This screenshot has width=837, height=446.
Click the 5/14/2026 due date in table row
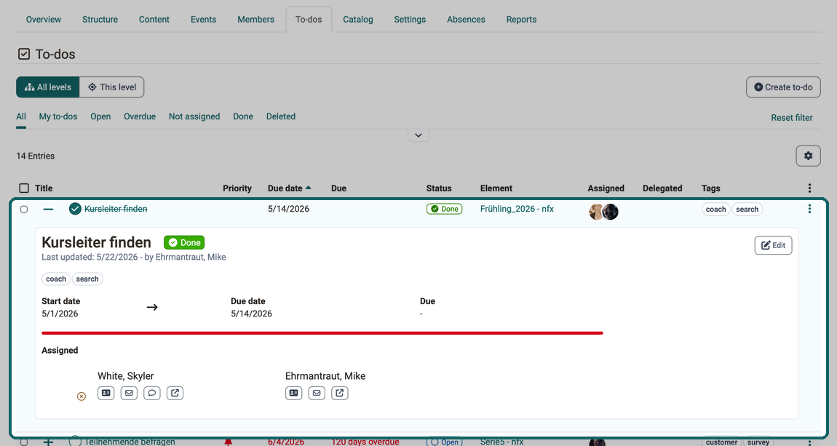click(288, 209)
